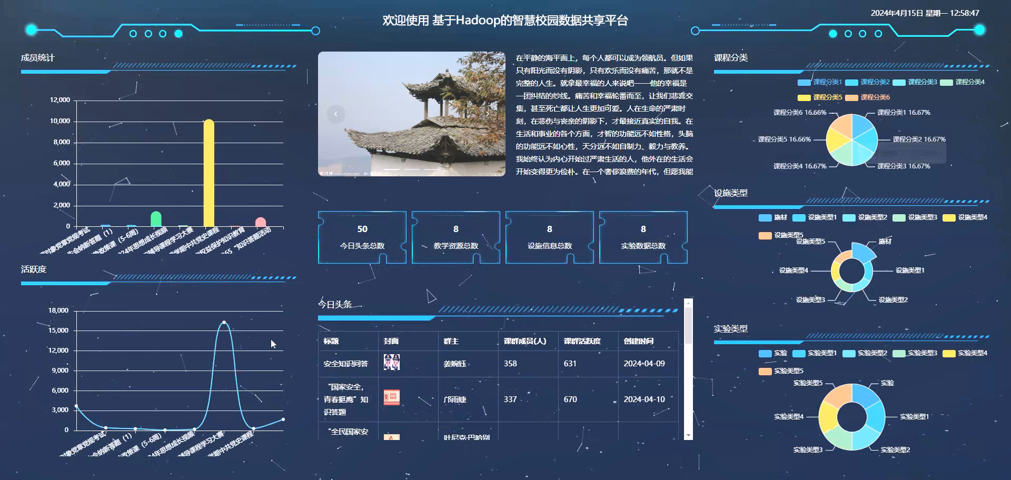Advance to the next carousel slide
This screenshot has height=480, width=1011.
click(488, 114)
